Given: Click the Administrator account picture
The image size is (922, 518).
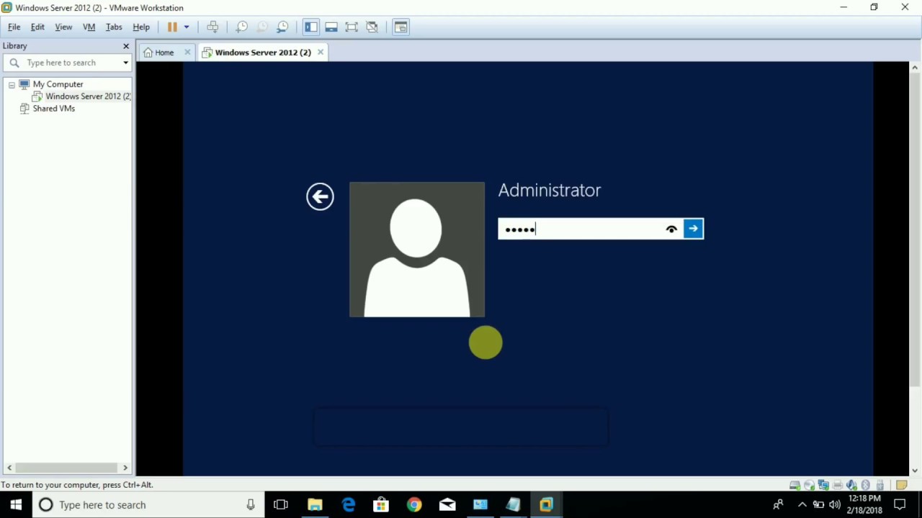Looking at the screenshot, I should tap(417, 250).
